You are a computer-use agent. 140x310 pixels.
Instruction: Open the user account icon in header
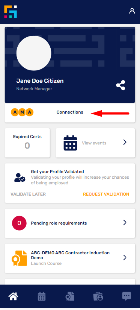pyautogui.click(x=132, y=11)
